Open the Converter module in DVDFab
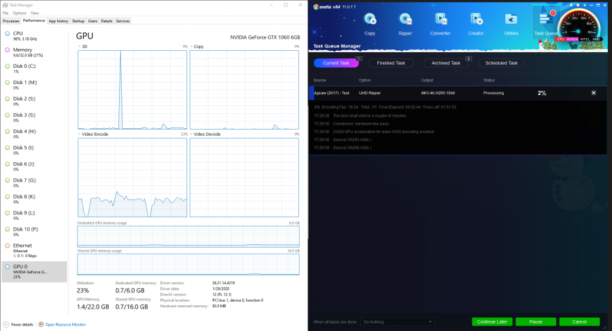Image resolution: width=612 pixels, height=331 pixels. pyautogui.click(x=440, y=24)
